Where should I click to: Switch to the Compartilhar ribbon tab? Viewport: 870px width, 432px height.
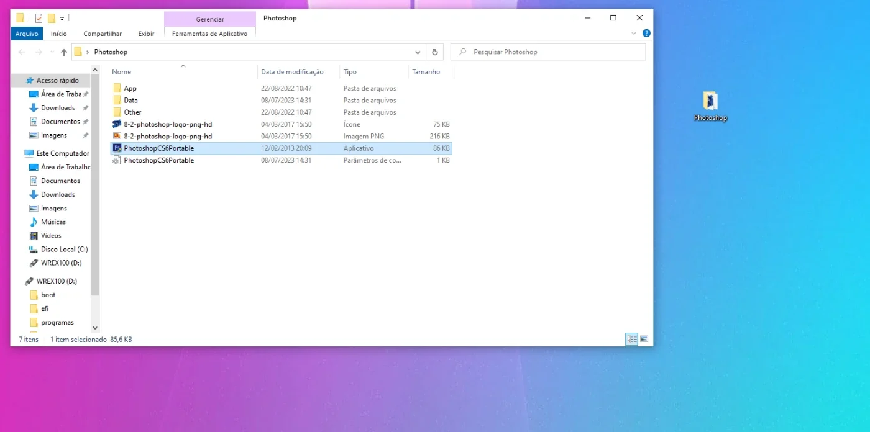pos(103,34)
